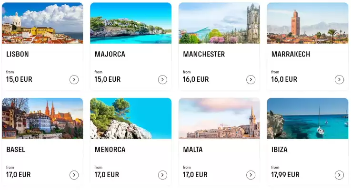Select the Manchester cathedral image

[219, 23]
